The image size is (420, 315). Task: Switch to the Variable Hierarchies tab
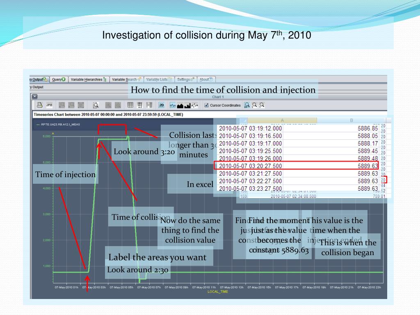pos(89,80)
